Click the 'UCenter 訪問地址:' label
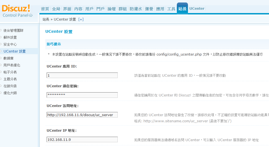Screen dimensions: 269x147 pos(63,106)
